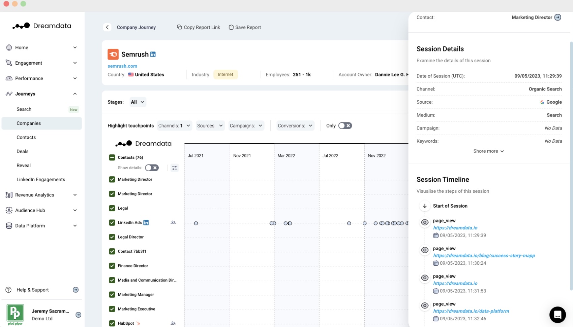Image resolution: width=573 pixels, height=327 pixels.
Task: Click the Home house icon
Action: (x=9, y=47)
